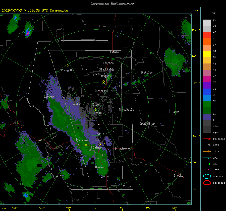
Task: Choose the purple 36-39 dBZ swatch
Action: point(207,86)
